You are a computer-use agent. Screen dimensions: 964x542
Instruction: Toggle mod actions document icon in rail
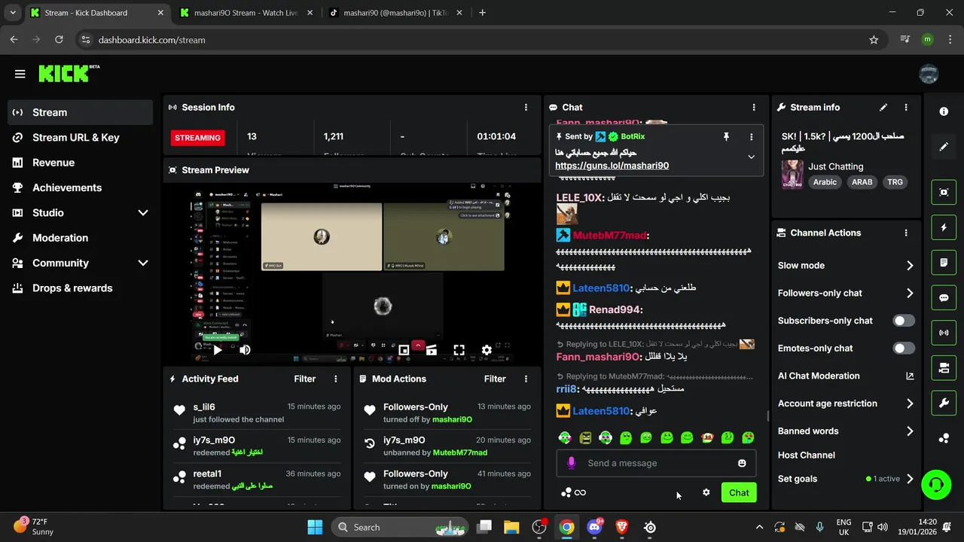(x=944, y=263)
